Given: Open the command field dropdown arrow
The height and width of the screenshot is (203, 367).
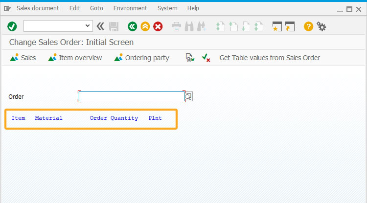Looking at the screenshot, I should 88,26.
